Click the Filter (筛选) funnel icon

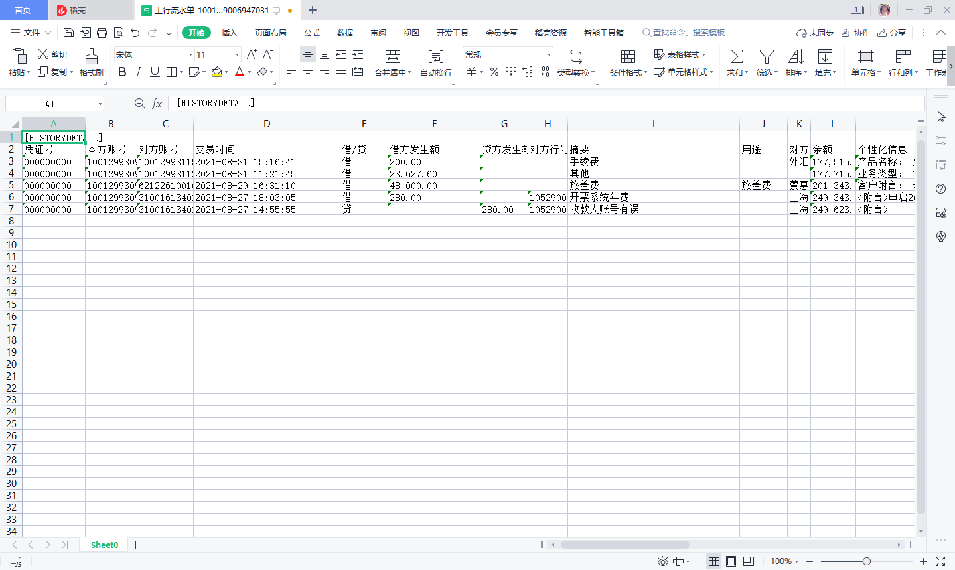coord(767,56)
